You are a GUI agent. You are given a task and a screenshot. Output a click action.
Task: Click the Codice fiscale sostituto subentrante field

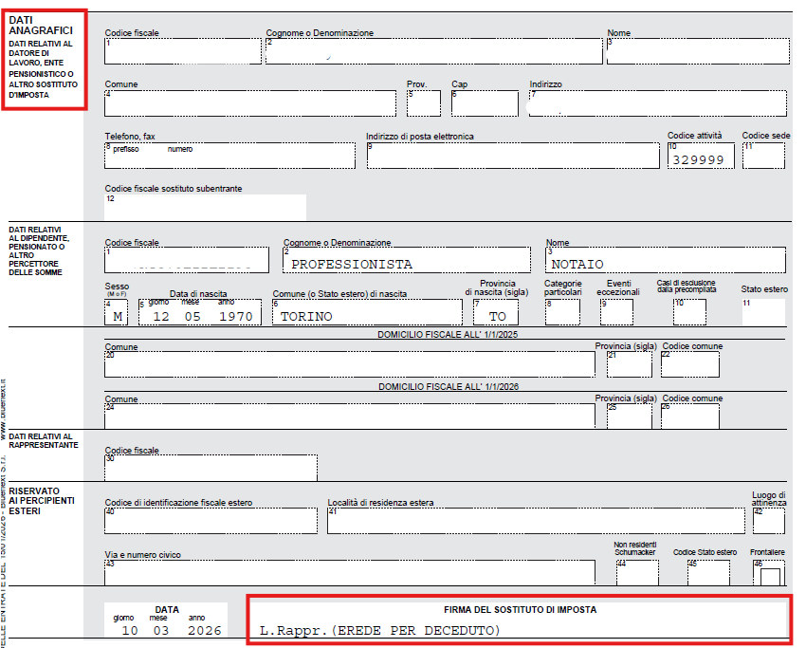[205, 207]
